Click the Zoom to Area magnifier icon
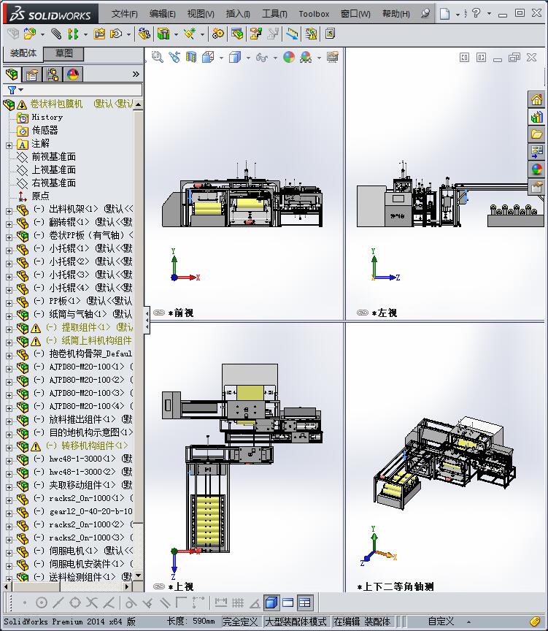This screenshot has height=631, width=548. tap(157, 57)
